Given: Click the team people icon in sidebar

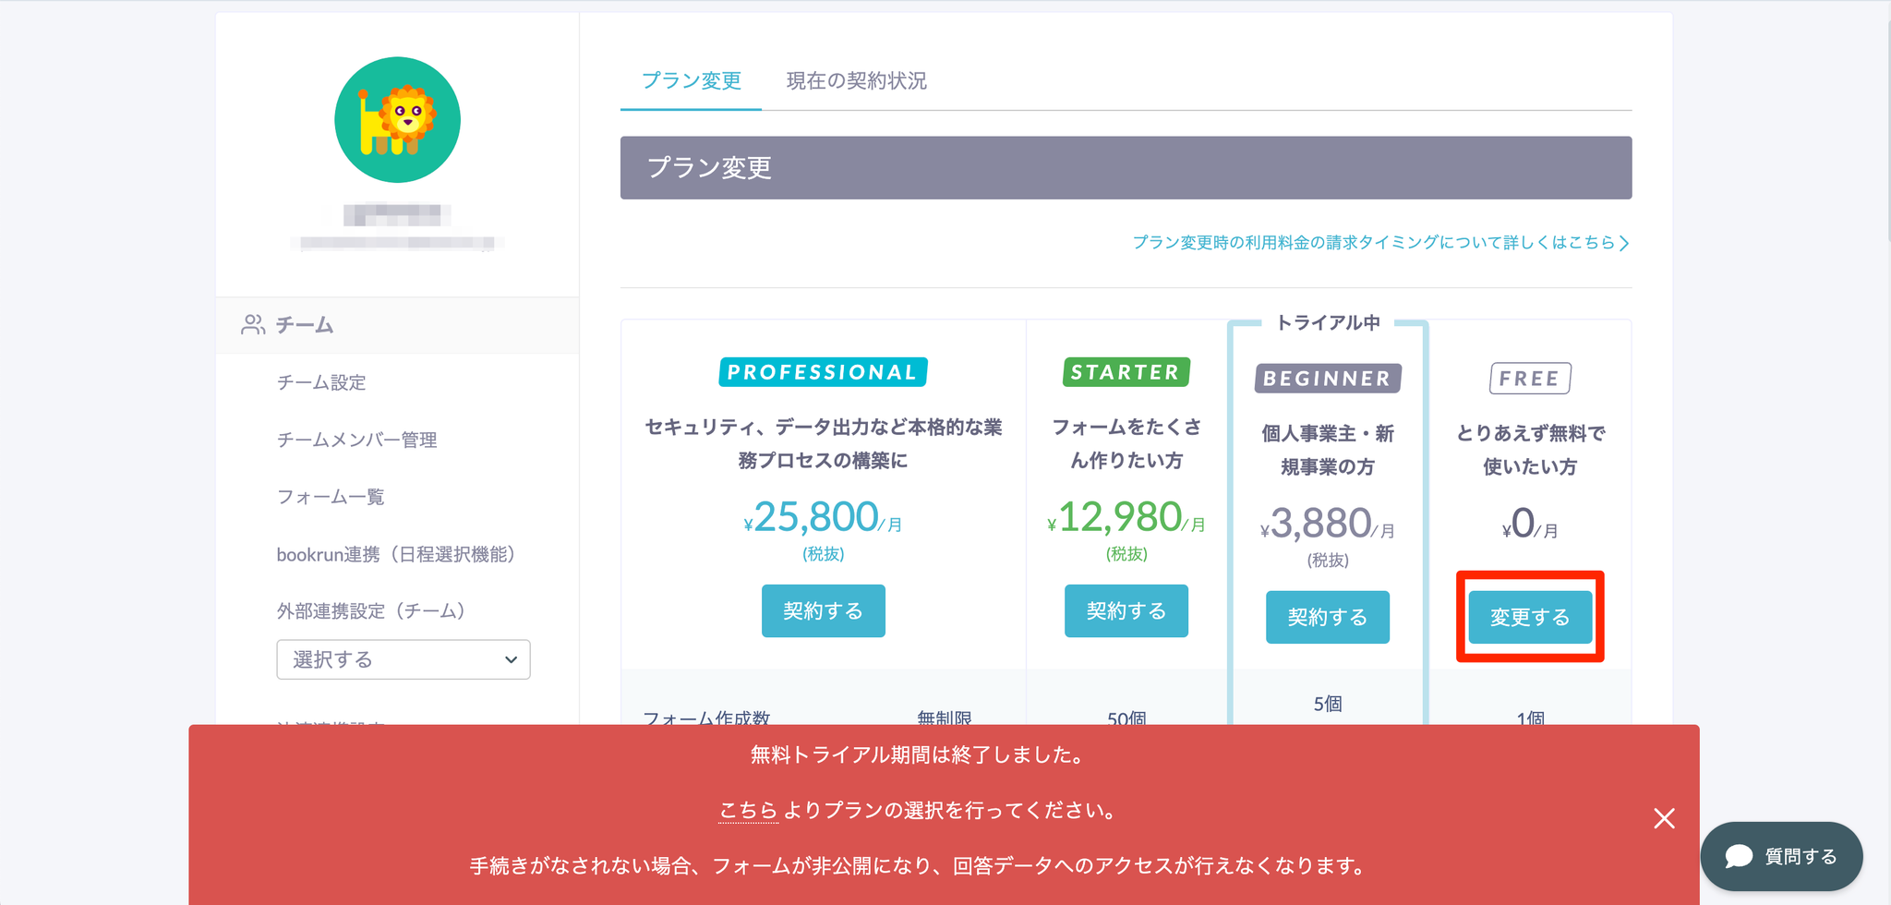Looking at the screenshot, I should point(252,325).
